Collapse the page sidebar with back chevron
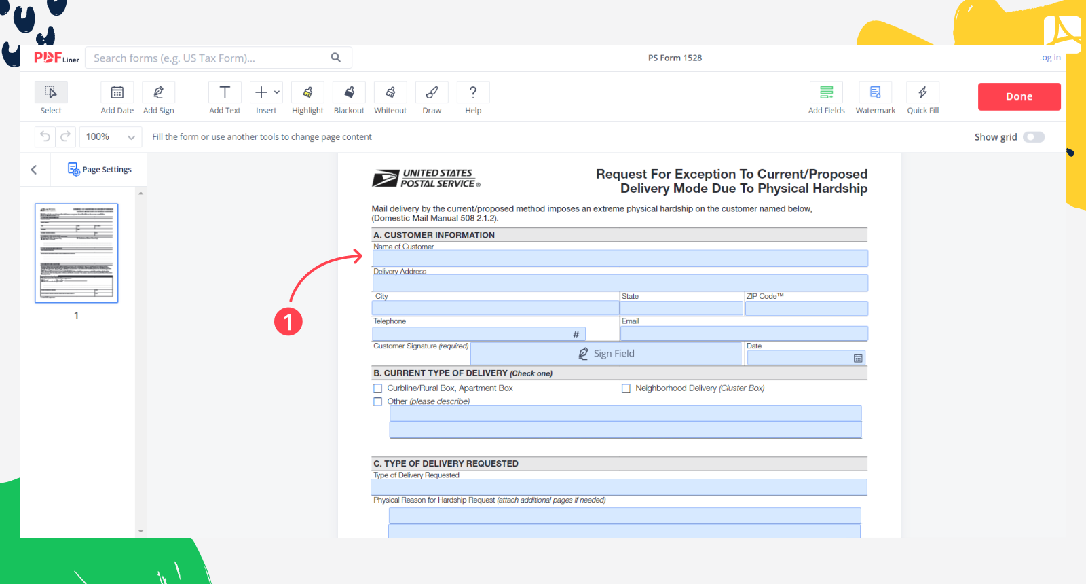Screen dimensions: 1086x584 (x=34, y=170)
